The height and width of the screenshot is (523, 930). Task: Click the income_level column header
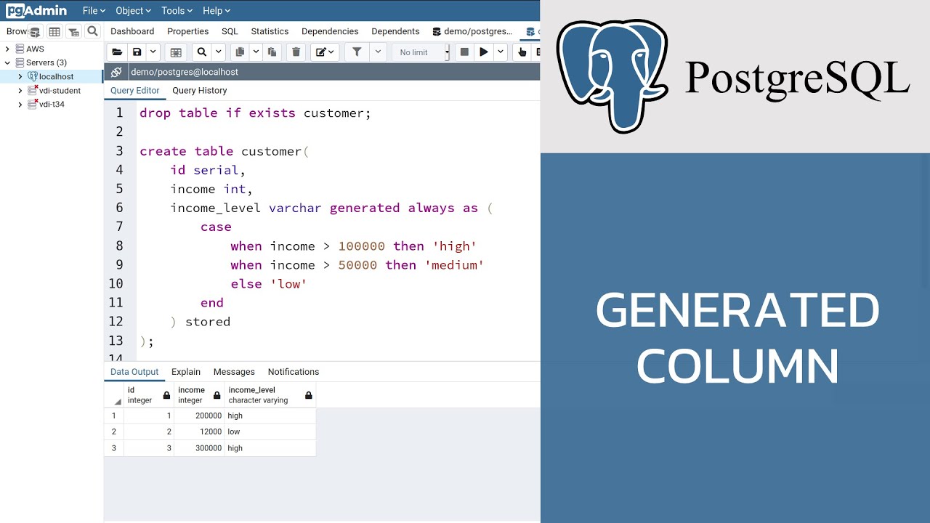pos(270,395)
